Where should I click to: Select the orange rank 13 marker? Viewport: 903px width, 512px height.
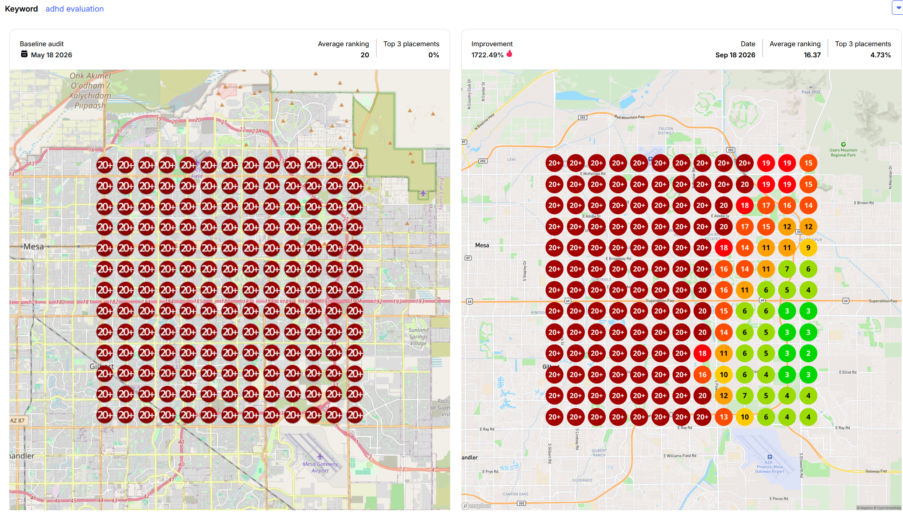[x=723, y=417]
